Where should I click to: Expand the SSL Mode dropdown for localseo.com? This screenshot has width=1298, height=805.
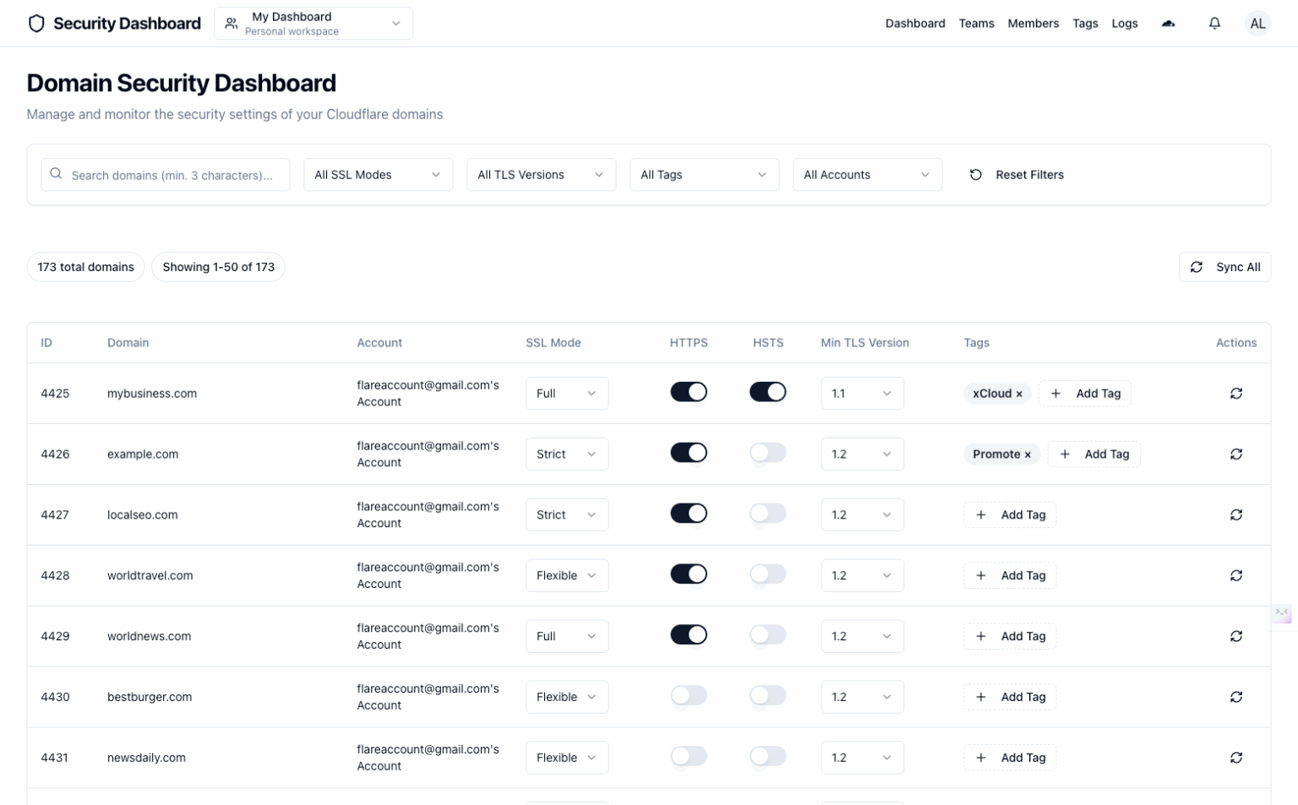click(x=566, y=515)
